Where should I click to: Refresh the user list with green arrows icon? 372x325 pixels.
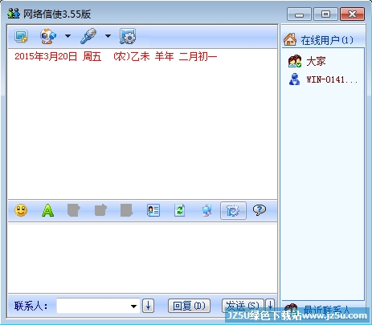(x=180, y=210)
